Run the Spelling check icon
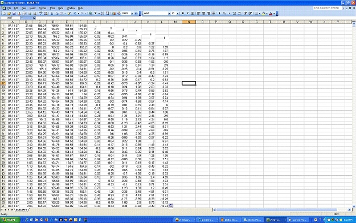This screenshot has height=223, width=356. [40, 14]
